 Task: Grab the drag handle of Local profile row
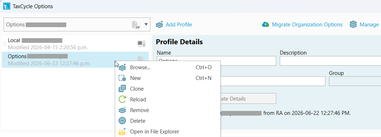coord(4,44)
